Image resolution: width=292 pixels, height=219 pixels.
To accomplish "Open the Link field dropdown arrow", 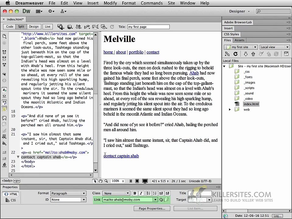I will pos(155,200).
